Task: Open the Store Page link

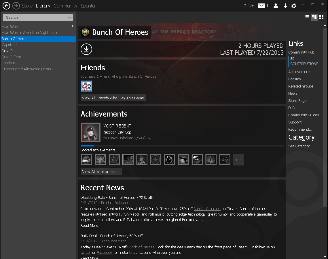Action: [297, 100]
